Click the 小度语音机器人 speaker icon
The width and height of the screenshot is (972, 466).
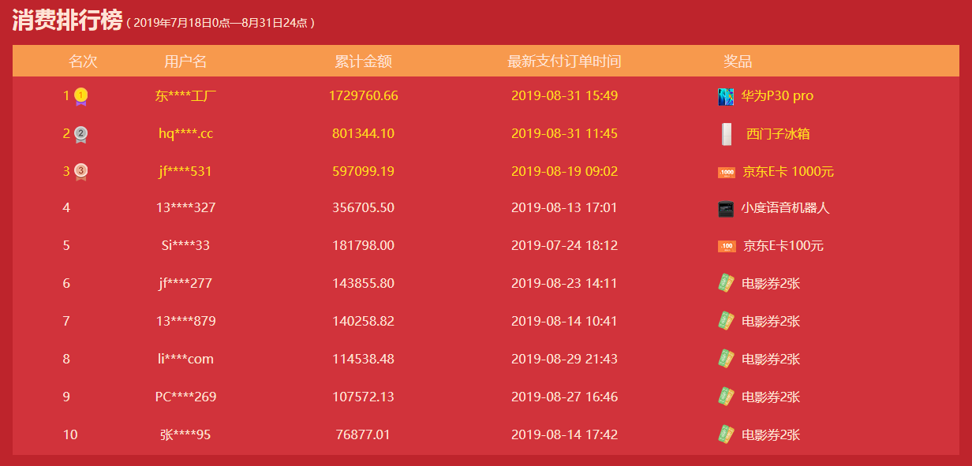coord(726,209)
